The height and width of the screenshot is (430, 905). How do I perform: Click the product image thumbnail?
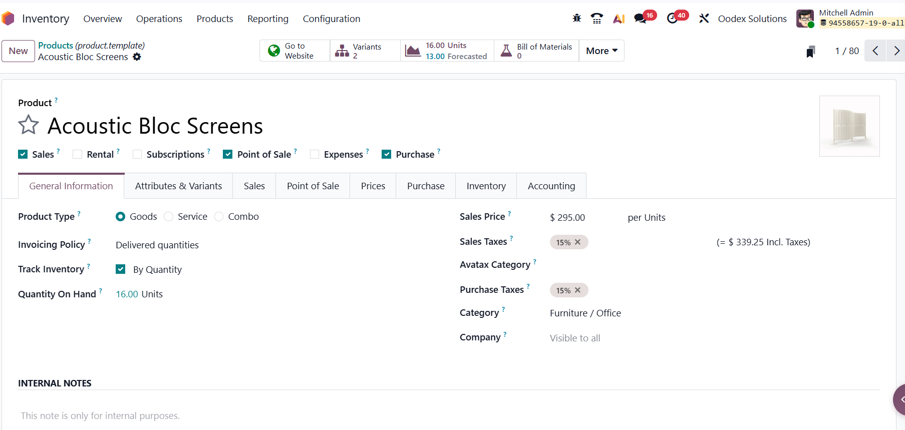pos(849,126)
